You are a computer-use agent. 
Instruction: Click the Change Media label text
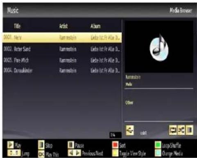pos(172,154)
